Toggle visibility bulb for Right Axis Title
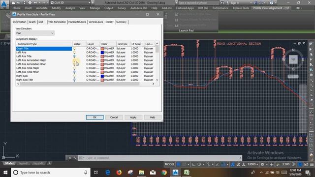 click(x=74, y=80)
